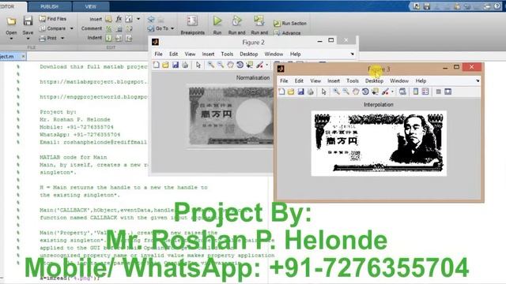The height and width of the screenshot is (284, 506).
Task: Expand the arrow under the Open button
Action: (11, 39)
